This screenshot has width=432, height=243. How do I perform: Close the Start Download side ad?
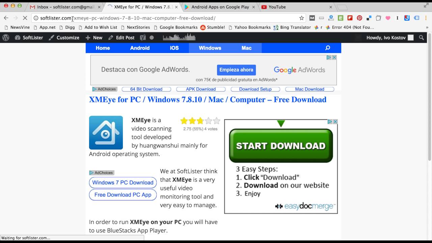click(335, 122)
